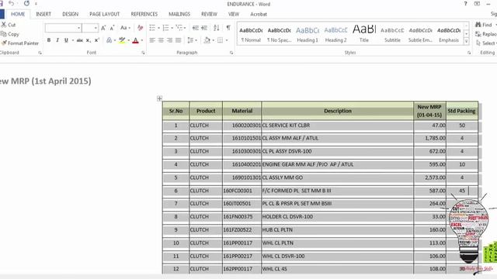Open line and paragraph spacing
The image size is (497, 279).
190,40
